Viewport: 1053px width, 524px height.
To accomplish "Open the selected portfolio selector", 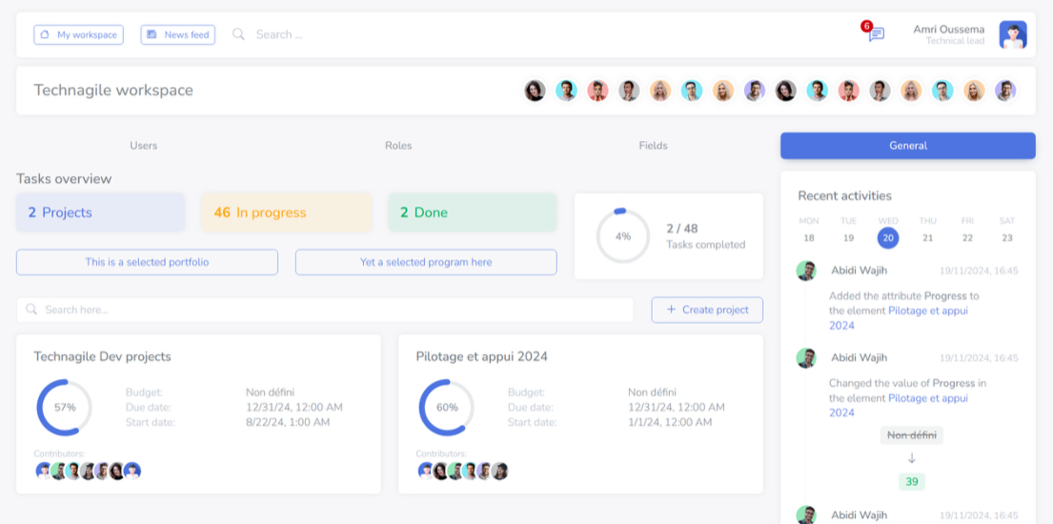I will tap(147, 262).
